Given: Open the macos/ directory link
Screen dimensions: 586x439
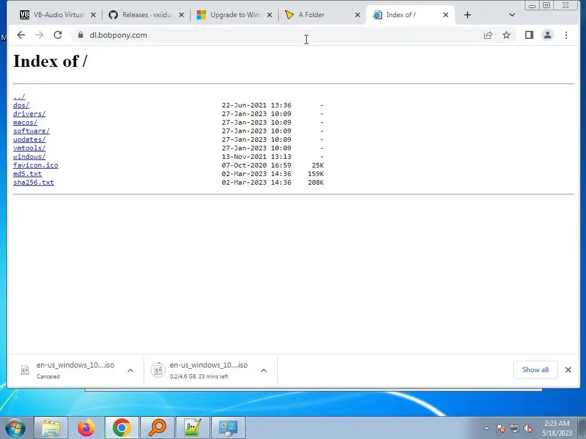Looking at the screenshot, I should click(x=25, y=122).
